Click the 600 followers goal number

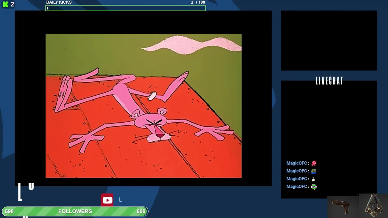point(141,211)
